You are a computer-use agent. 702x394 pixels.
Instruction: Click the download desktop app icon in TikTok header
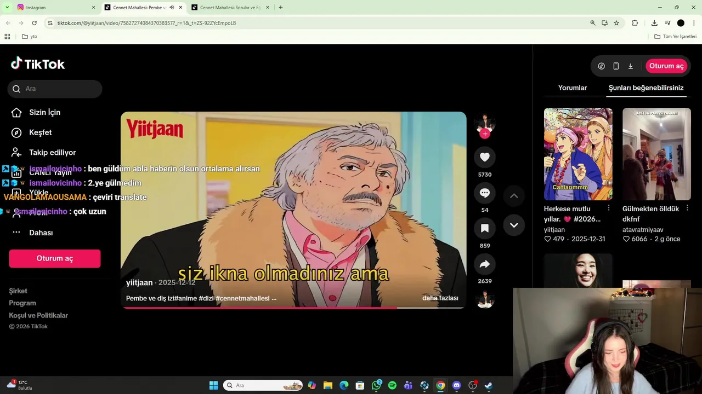631,66
